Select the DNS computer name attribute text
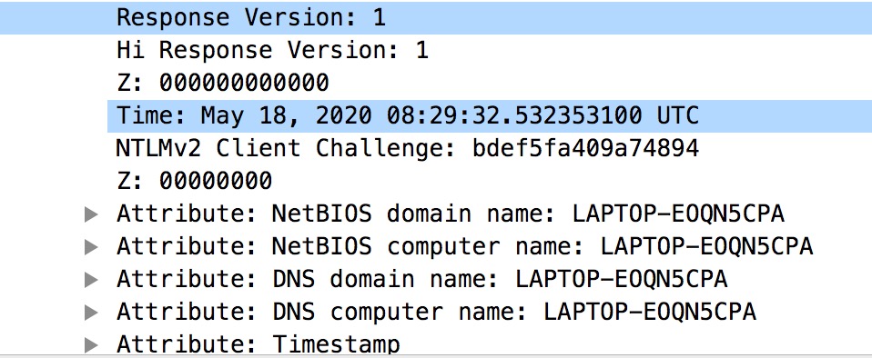The image size is (872, 358). 437,313
